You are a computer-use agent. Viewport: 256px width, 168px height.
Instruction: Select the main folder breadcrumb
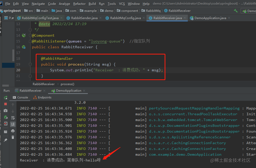pos(42,11)
